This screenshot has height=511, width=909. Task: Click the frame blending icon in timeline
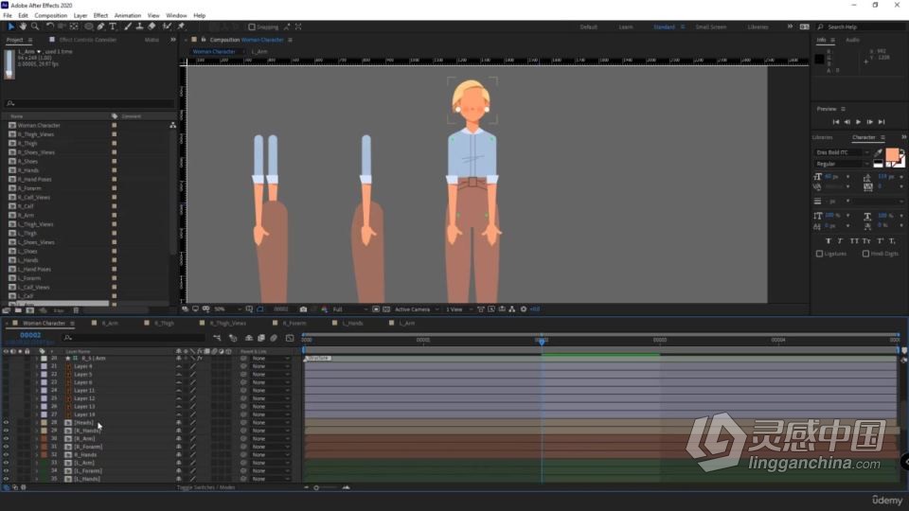(261, 338)
